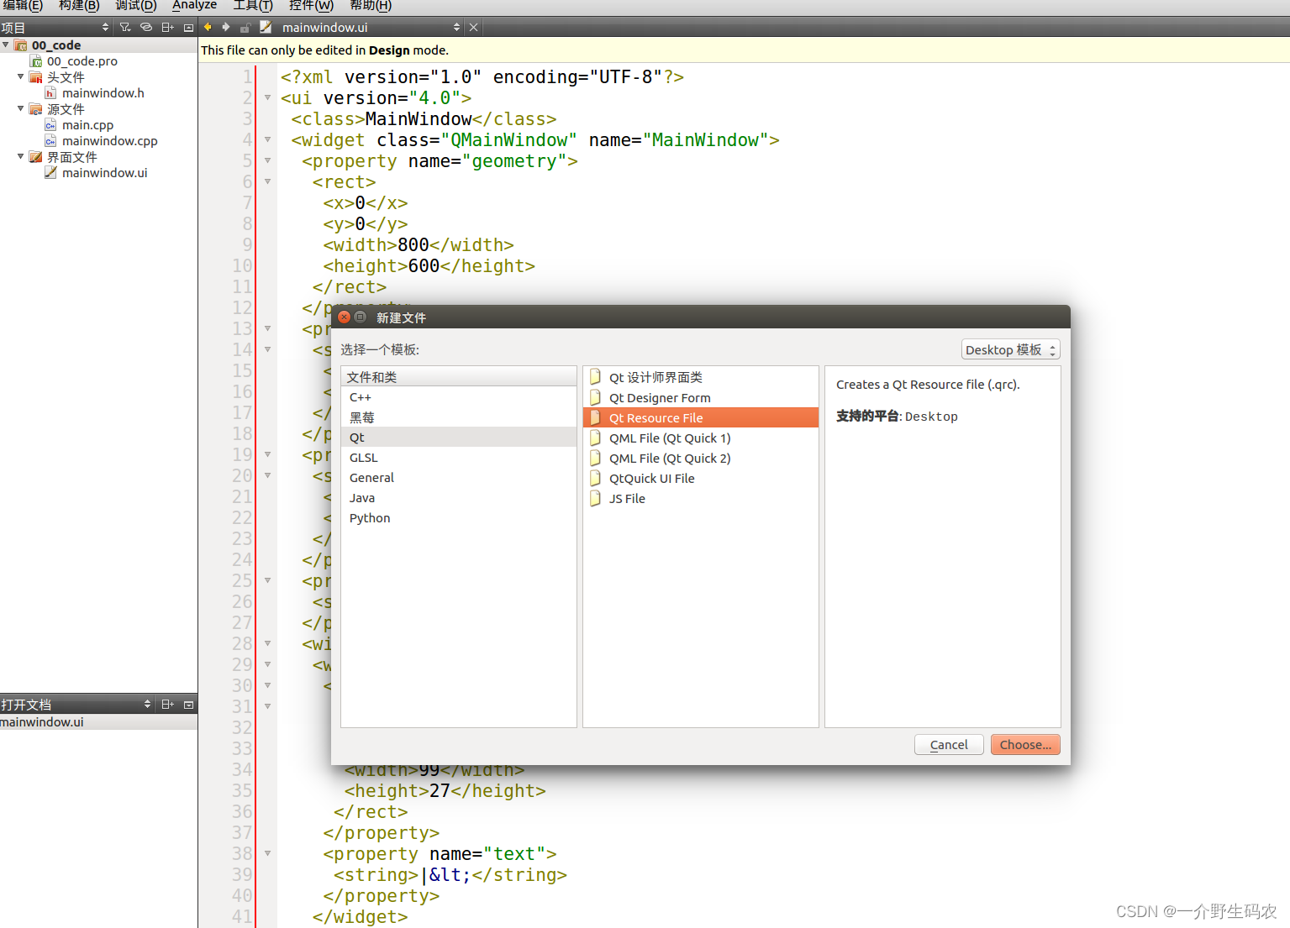
Task: Click the 00_code project icon
Action: tap(20, 45)
